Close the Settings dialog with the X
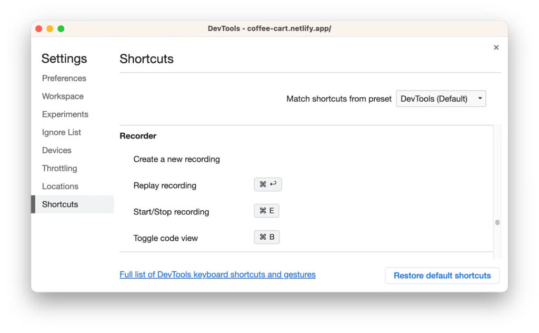539x333 pixels. pos(496,47)
